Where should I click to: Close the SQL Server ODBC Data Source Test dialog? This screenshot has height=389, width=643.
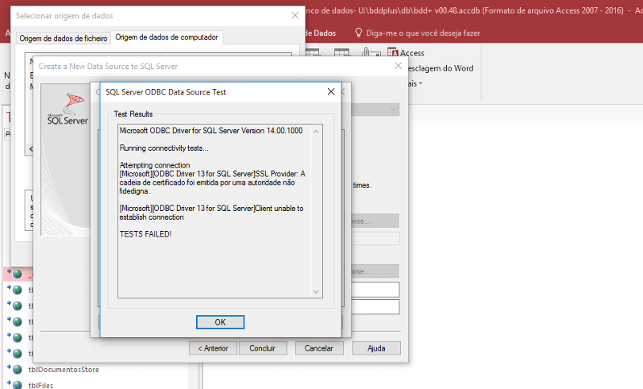tap(331, 91)
